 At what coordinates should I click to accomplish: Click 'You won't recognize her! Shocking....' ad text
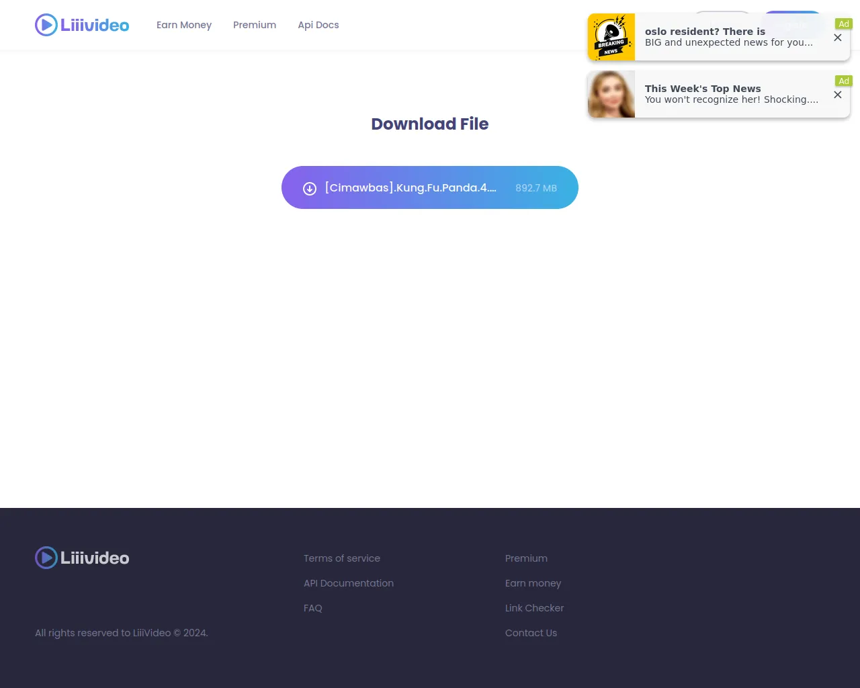(x=732, y=99)
